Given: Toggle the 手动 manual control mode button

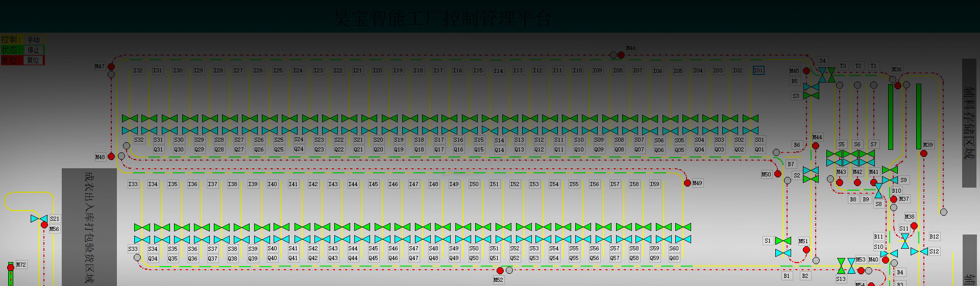Looking at the screenshot, I should 34,40.
